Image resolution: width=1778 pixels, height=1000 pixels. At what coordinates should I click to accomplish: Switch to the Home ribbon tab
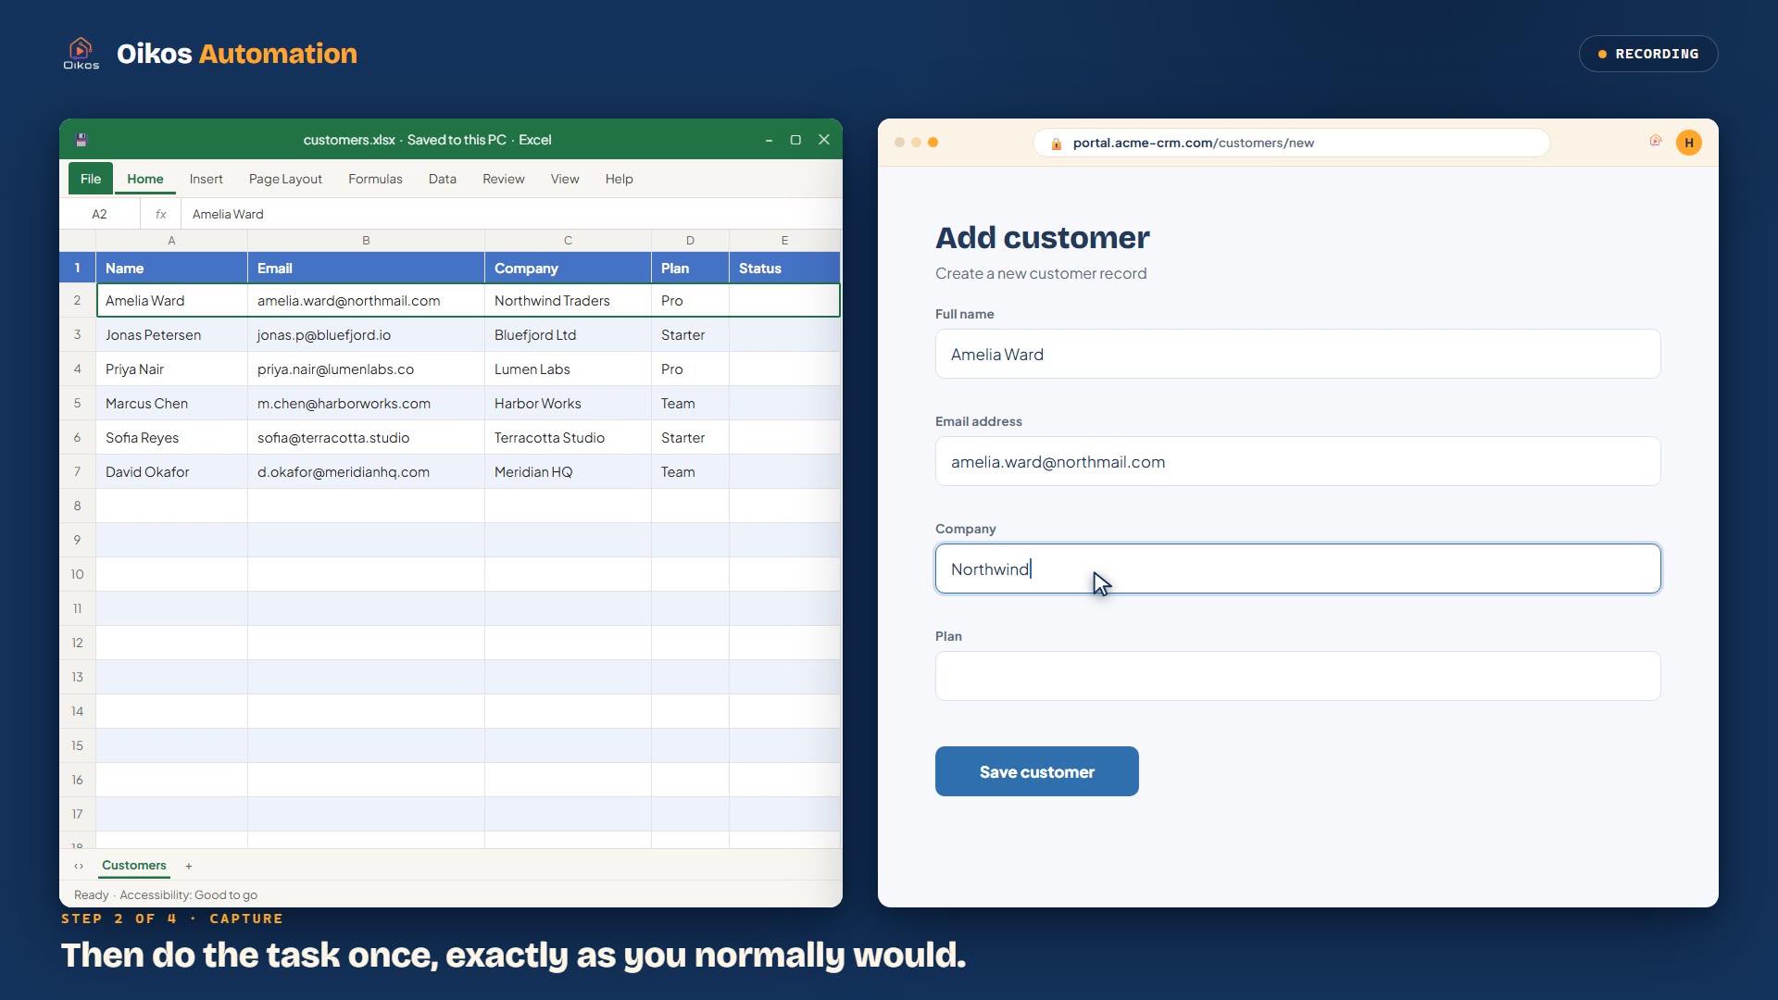click(x=145, y=179)
